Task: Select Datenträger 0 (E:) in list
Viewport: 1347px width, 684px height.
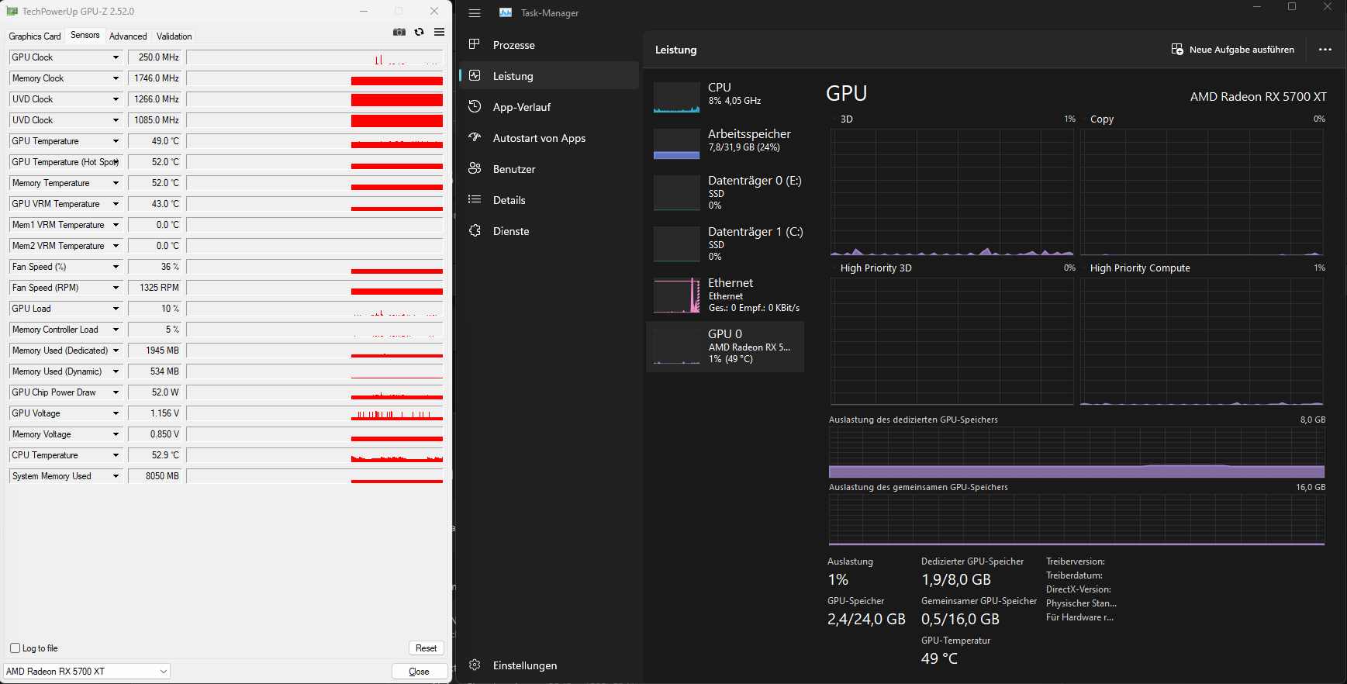Action: (x=725, y=192)
